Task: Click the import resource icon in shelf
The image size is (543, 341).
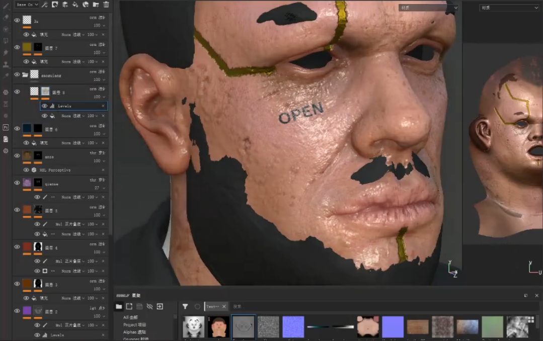Action: pos(160,306)
